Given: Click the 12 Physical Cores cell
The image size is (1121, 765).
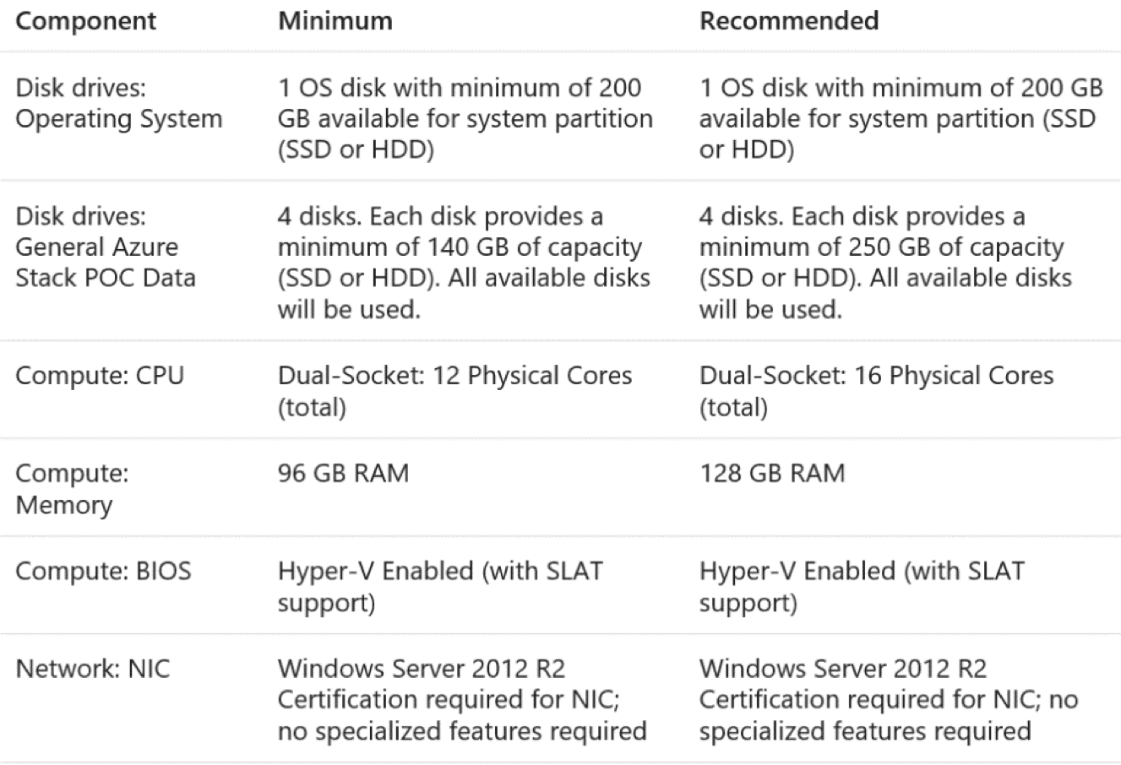Looking at the screenshot, I should point(454,390).
